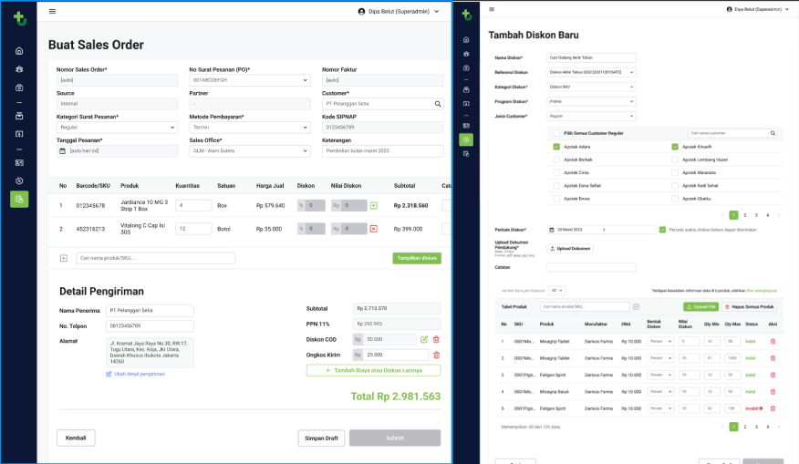Add discount row with green plus for Jardiance

coord(374,206)
